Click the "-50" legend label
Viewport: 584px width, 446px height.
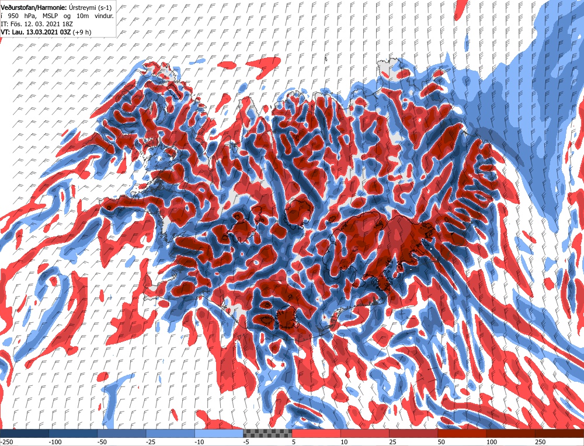[103, 442]
